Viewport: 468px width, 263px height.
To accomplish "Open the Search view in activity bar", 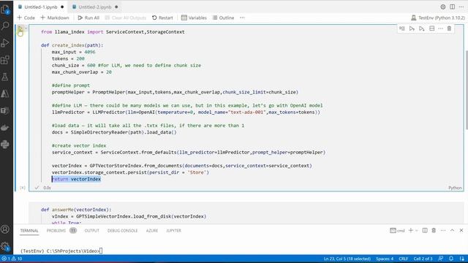I will (x=5, y=26).
